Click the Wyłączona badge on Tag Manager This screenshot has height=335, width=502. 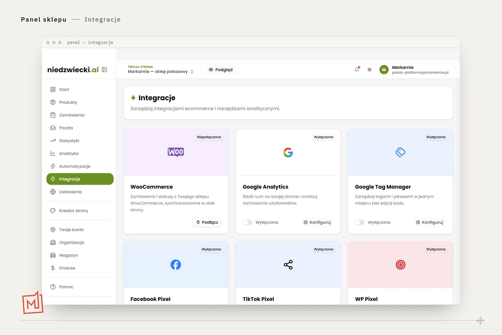coord(436,137)
